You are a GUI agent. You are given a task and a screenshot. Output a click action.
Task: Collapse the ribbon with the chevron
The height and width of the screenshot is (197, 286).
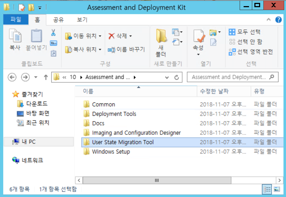(268, 19)
